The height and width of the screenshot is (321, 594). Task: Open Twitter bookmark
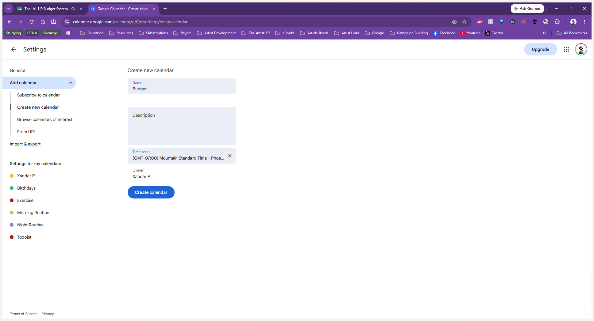pyautogui.click(x=494, y=33)
